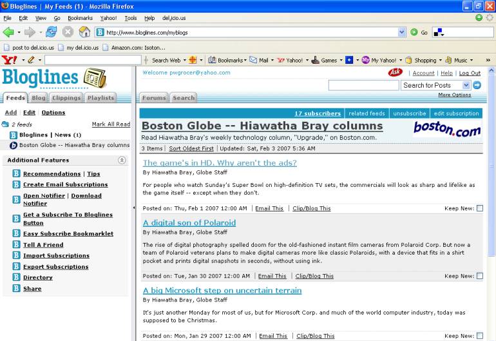Viewport: 496px width, 341px height.
Task: Click the Yahoo toolbar search field
Action: tap(93, 60)
